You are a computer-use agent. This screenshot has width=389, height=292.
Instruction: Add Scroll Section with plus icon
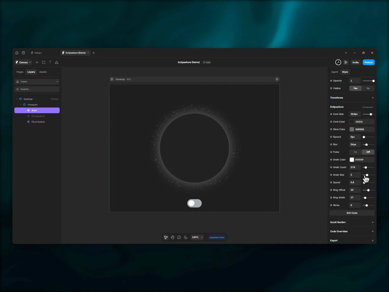pyautogui.click(x=373, y=222)
